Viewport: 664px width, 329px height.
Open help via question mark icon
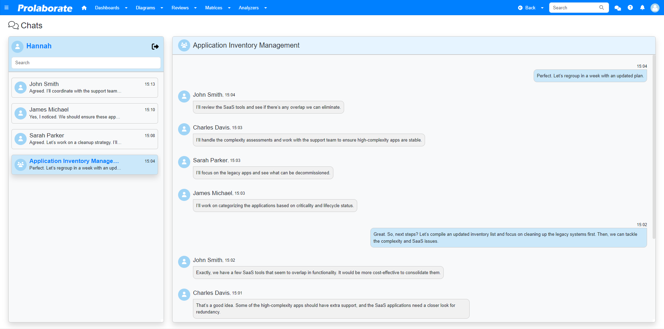(x=630, y=8)
